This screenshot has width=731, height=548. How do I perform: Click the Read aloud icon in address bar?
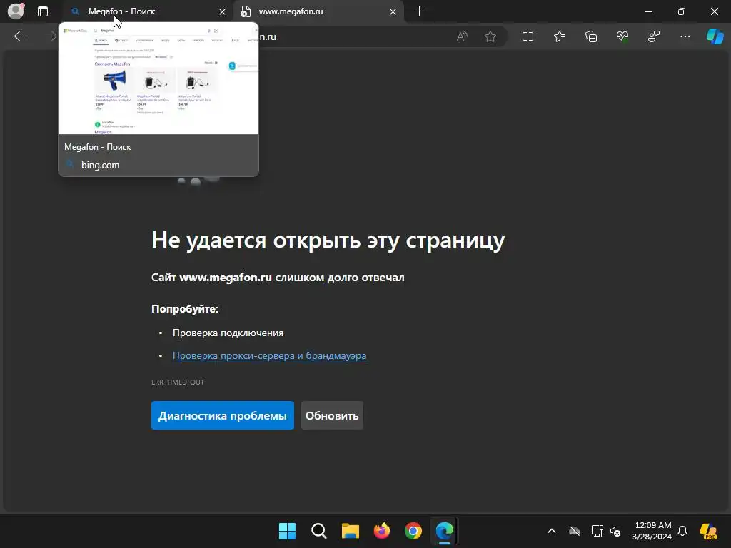click(462, 36)
